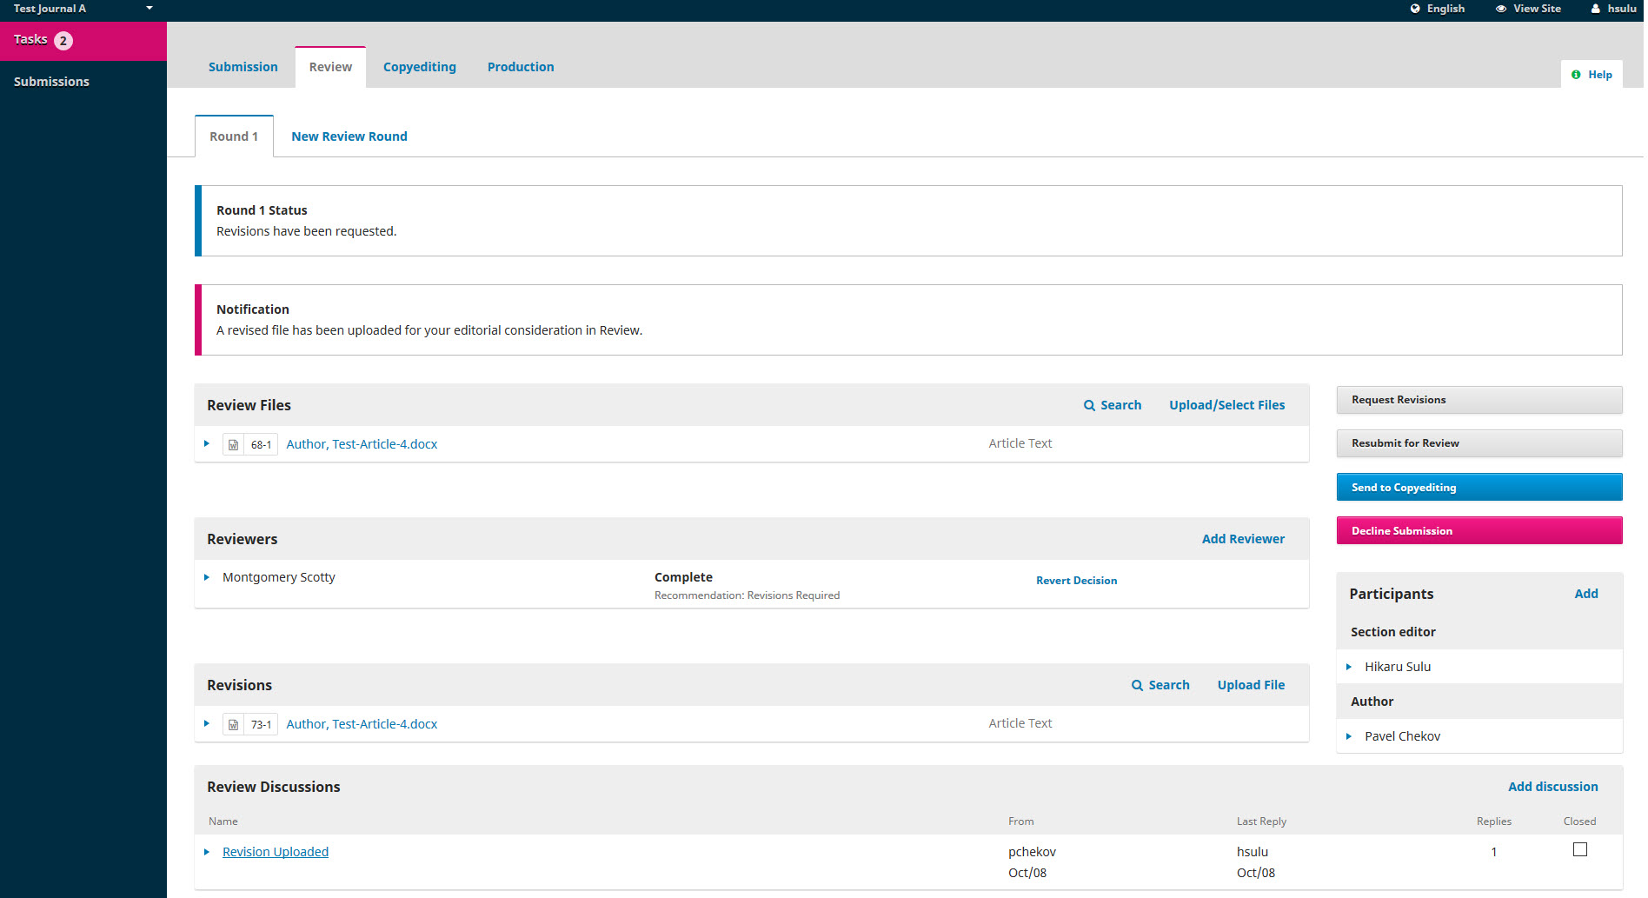Click the Send to Copyediting button
The image size is (1648, 898).
1479,487
